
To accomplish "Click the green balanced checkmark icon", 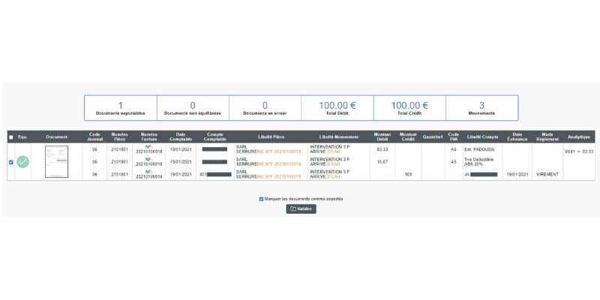I will 23,162.
